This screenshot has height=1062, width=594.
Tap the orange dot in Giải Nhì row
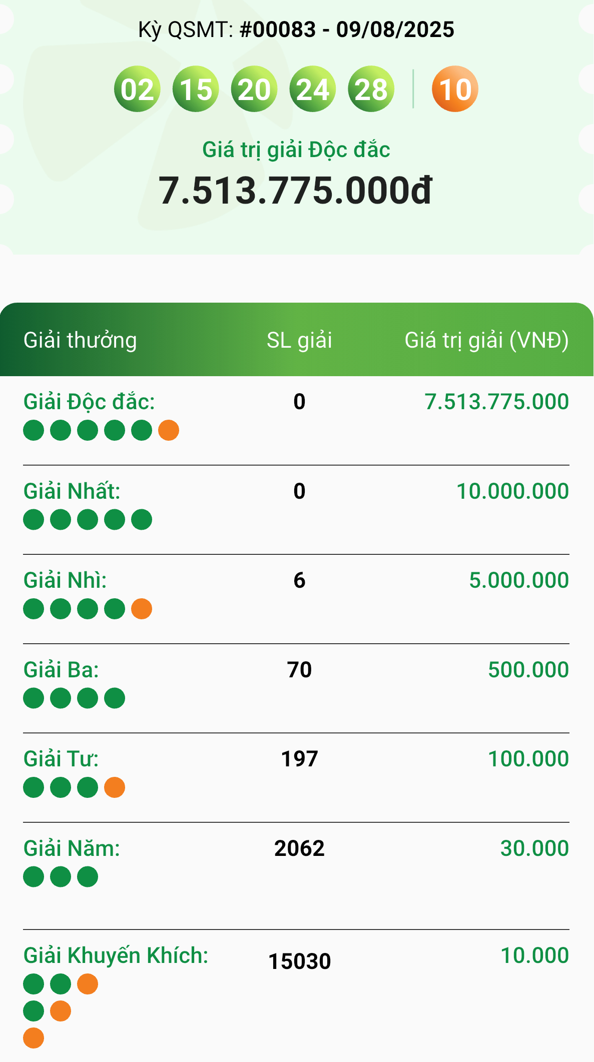click(x=142, y=609)
